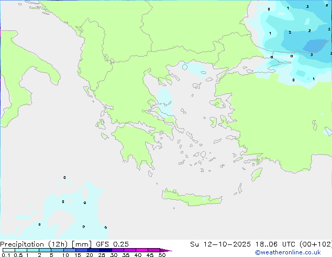Image resolution: width=332 pixels, height=257 pixels.
Task: Click the '50' legend scale value
Action: click(162, 255)
